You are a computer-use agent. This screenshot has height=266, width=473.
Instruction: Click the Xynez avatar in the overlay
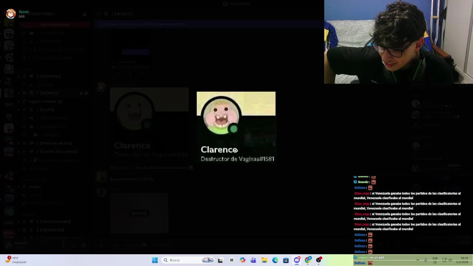(11, 14)
